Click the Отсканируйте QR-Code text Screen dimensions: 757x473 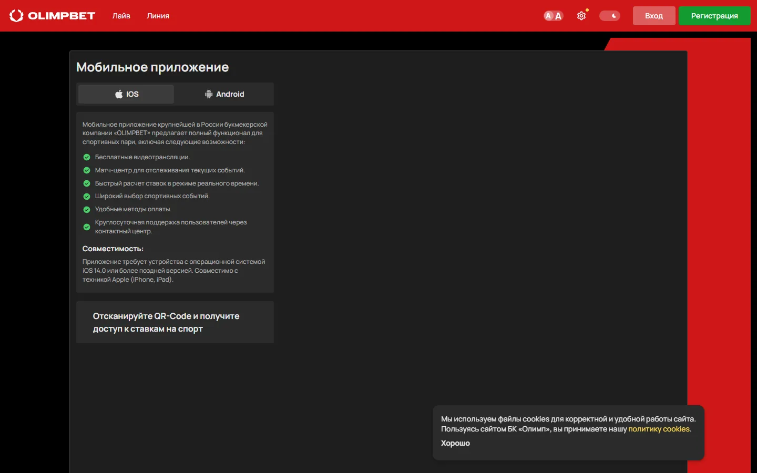(x=166, y=322)
